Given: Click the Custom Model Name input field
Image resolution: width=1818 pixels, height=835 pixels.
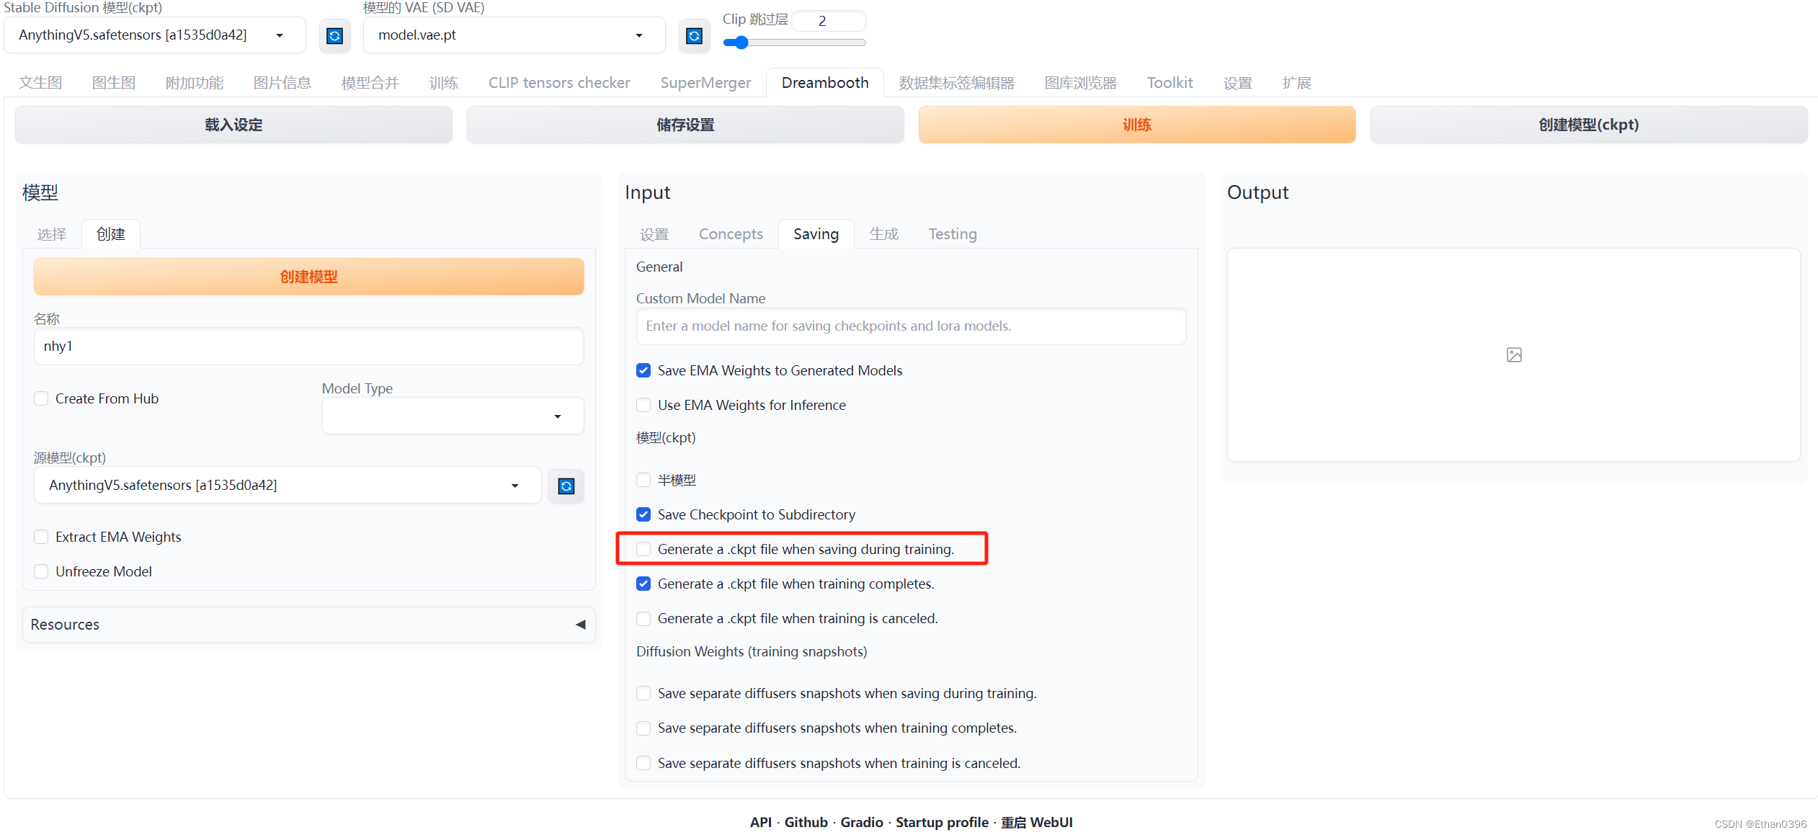Looking at the screenshot, I should (x=910, y=326).
